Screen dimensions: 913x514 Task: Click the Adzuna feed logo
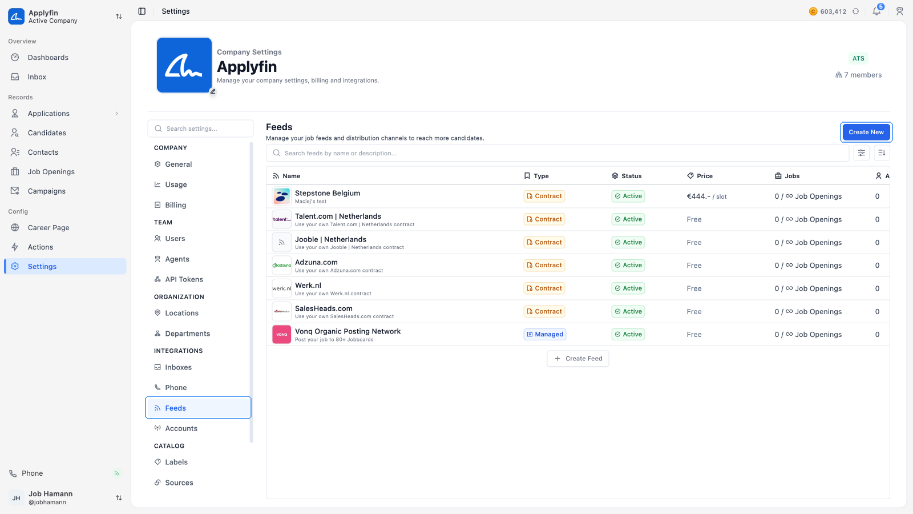coord(282,266)
